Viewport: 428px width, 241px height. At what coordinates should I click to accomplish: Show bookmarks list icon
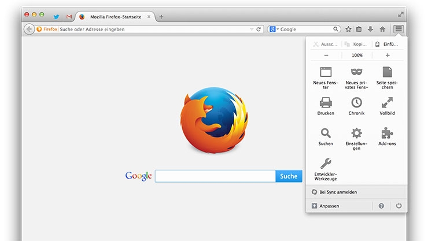pos(359,29)
